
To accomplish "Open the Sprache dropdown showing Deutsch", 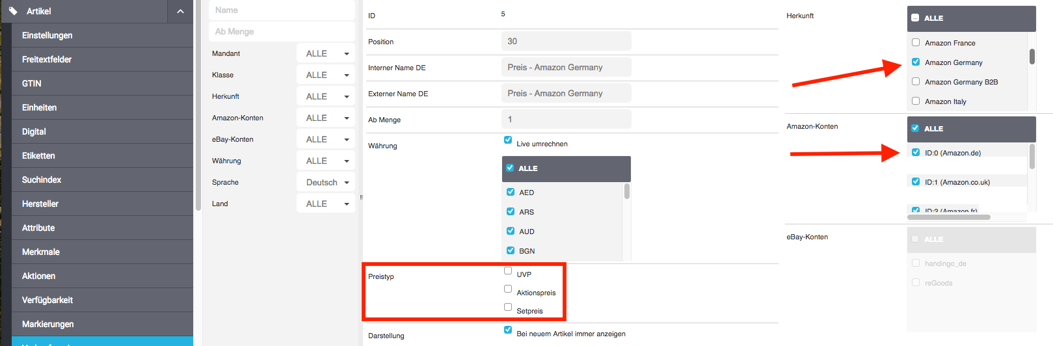I will [326, 182].
